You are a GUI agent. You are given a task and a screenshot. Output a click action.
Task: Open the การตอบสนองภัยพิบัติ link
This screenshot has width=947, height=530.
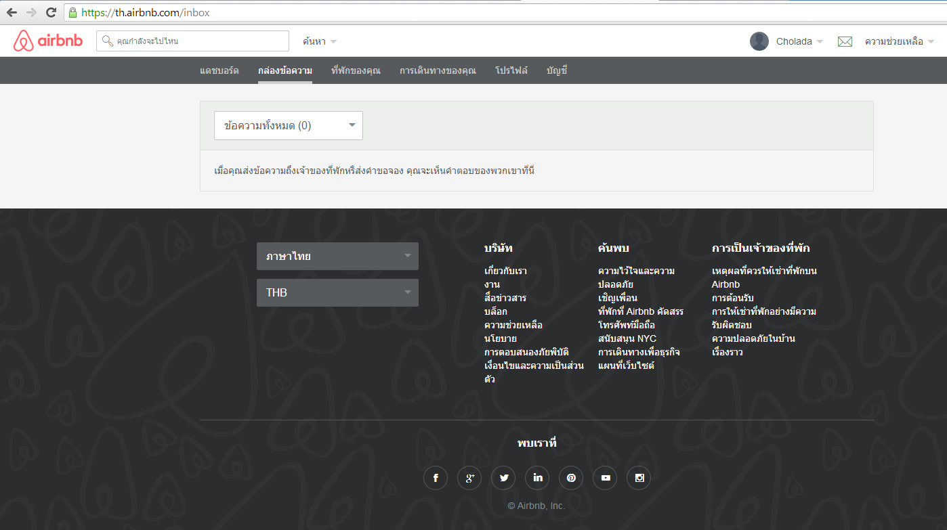click(526, 353)
